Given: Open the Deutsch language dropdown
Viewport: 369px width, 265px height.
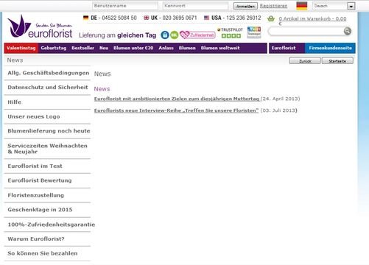Looking at the screenshot, I should (x=334, y=6).
